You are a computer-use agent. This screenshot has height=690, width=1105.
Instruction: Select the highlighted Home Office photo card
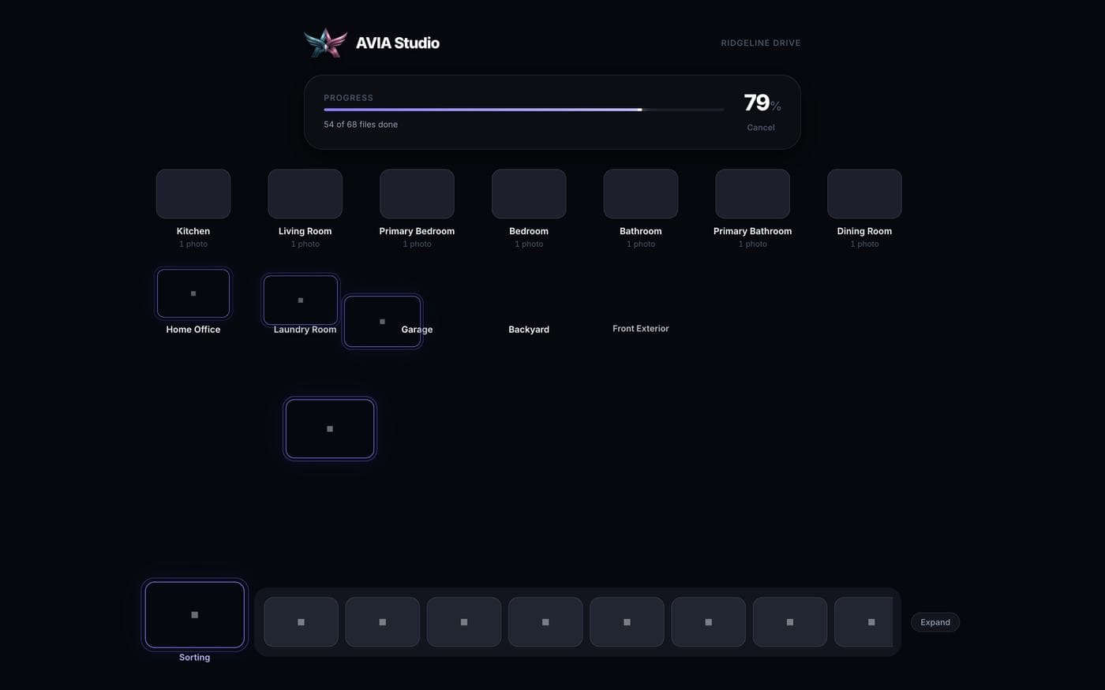coord(193,293)
